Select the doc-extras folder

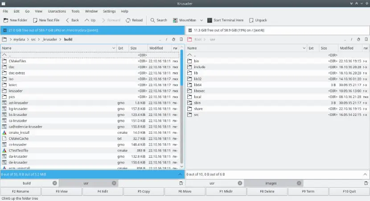(x=90, y=73)
